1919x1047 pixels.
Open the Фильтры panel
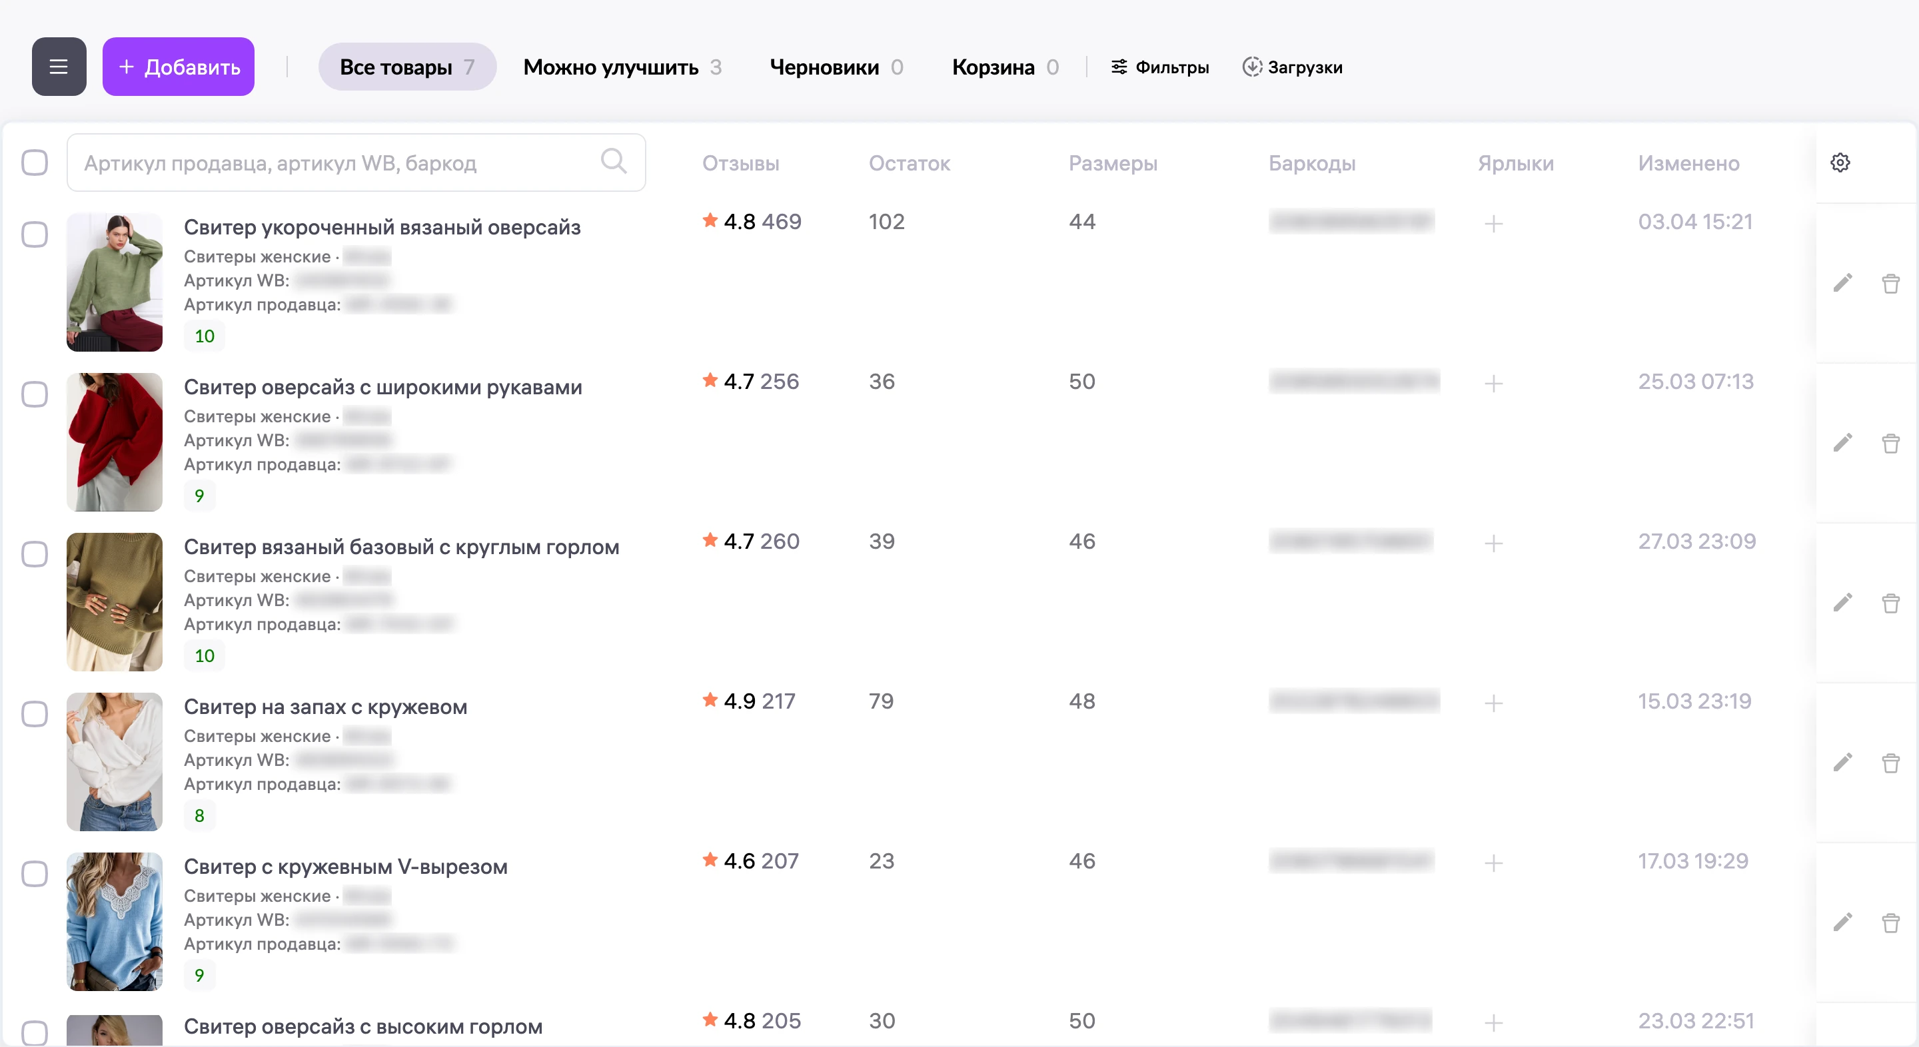(x=1159, y=67)
